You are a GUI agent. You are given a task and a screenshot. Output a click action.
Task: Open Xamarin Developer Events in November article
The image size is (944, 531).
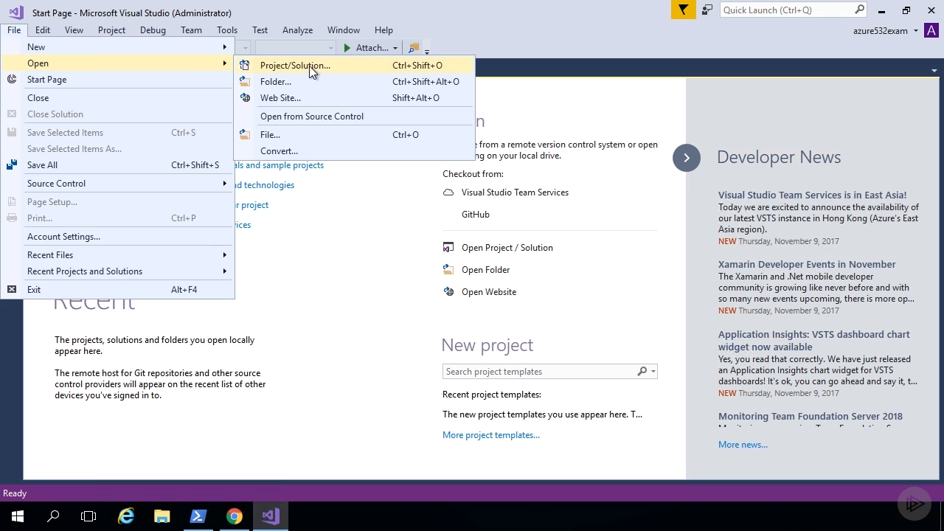807,265
